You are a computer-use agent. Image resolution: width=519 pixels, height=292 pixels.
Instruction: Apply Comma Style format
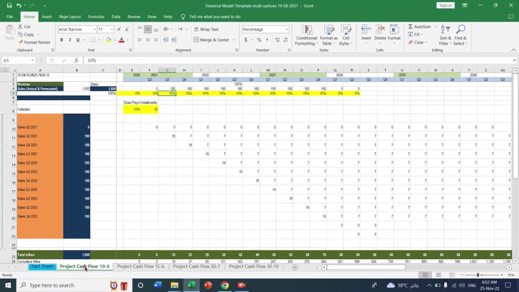coord(267,40)
